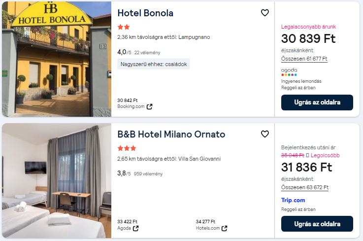Open Booking.com external link icon
Screen dimensions: 363x241
(x=150, y=106)
